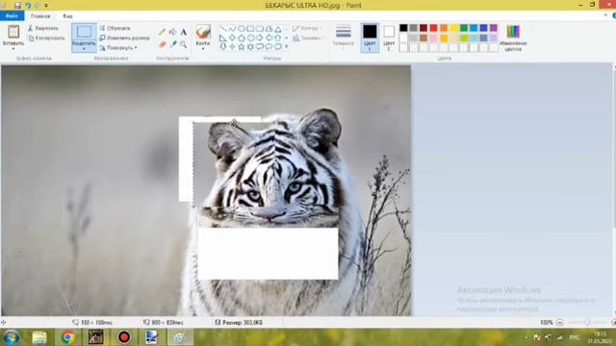
Task: Click Undo in quick access toolbar
Action: [28, 5]
